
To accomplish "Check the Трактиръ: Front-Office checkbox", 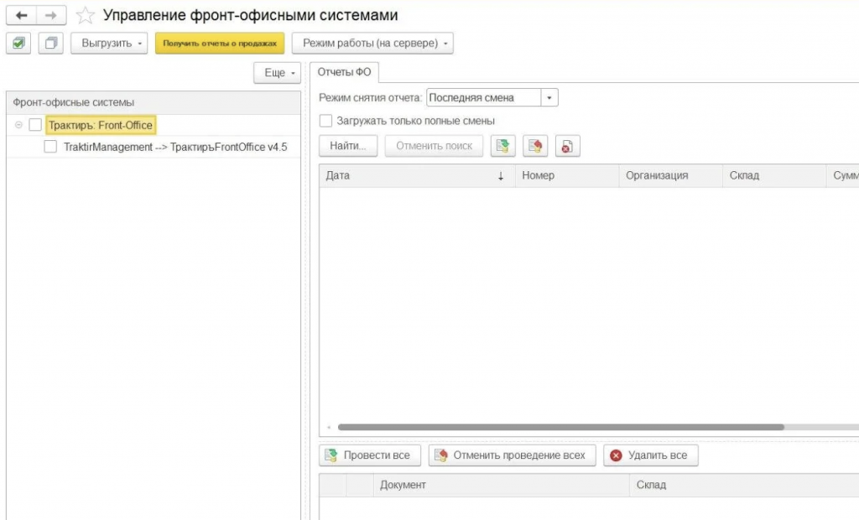I will click(x=35, y=125).
